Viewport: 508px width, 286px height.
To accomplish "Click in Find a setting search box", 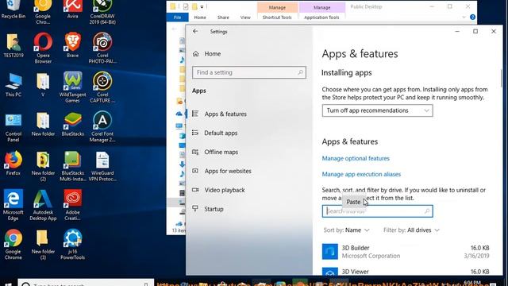I will click(x=248, y=72).
